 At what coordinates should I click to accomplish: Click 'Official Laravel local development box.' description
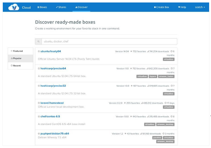[61, 107]
